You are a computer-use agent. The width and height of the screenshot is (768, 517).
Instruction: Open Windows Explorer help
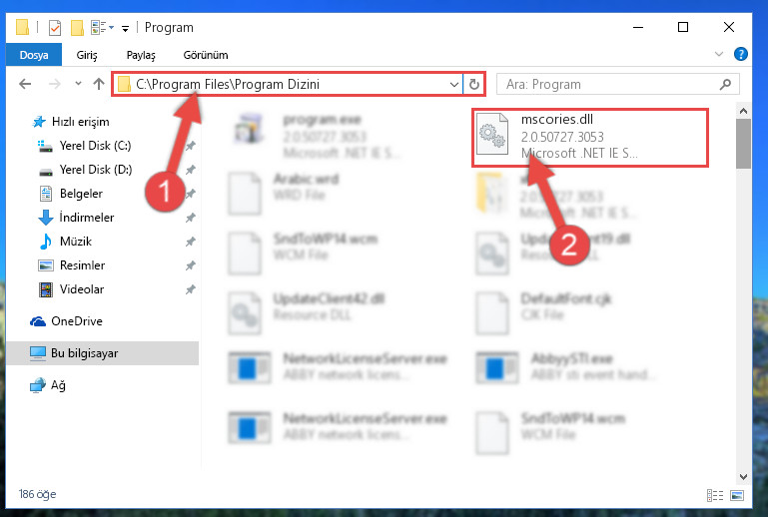(x=741, y=54)
